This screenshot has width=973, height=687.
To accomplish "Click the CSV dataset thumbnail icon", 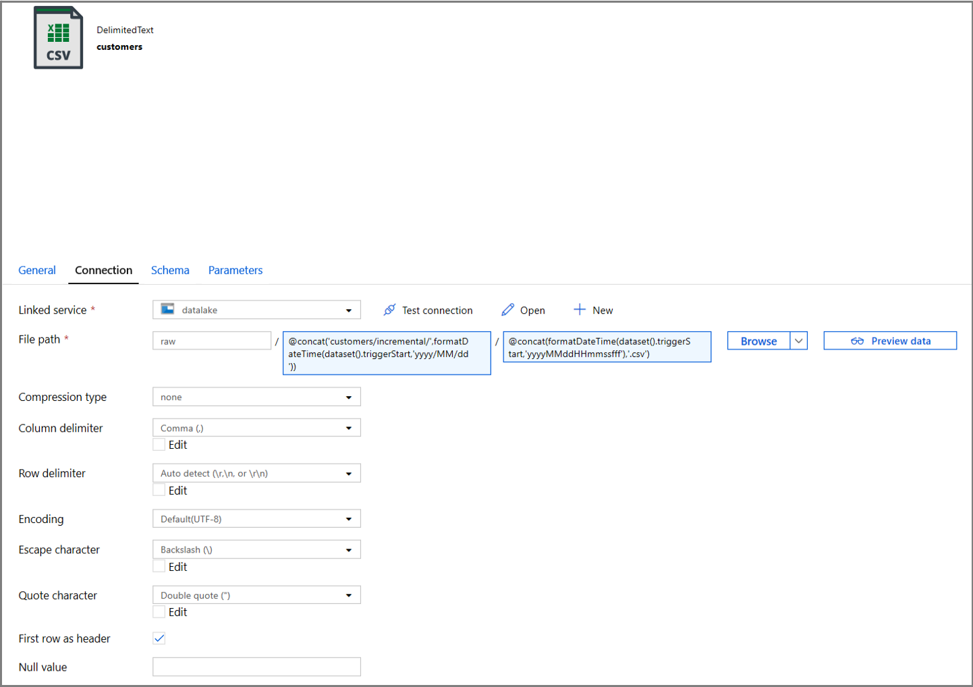I will (58, 37).
